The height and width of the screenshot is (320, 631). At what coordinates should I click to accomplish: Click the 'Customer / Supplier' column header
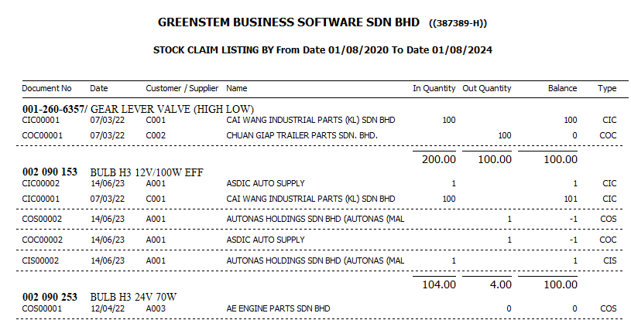click(x=182, y=88)
